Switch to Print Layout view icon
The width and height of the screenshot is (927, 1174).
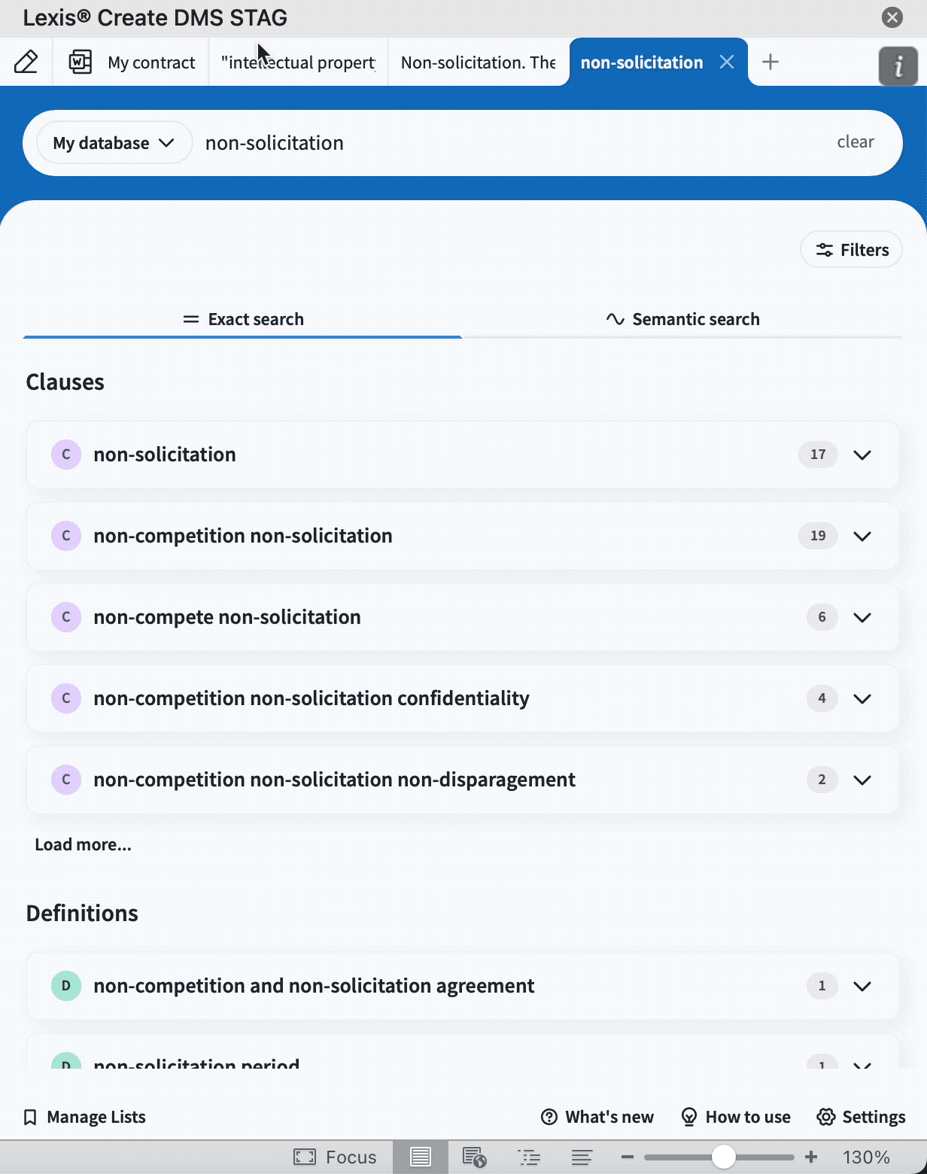pos(421,1157)
